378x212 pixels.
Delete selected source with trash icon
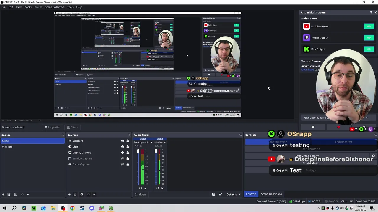pyautogui.click(x=75, y=194)
